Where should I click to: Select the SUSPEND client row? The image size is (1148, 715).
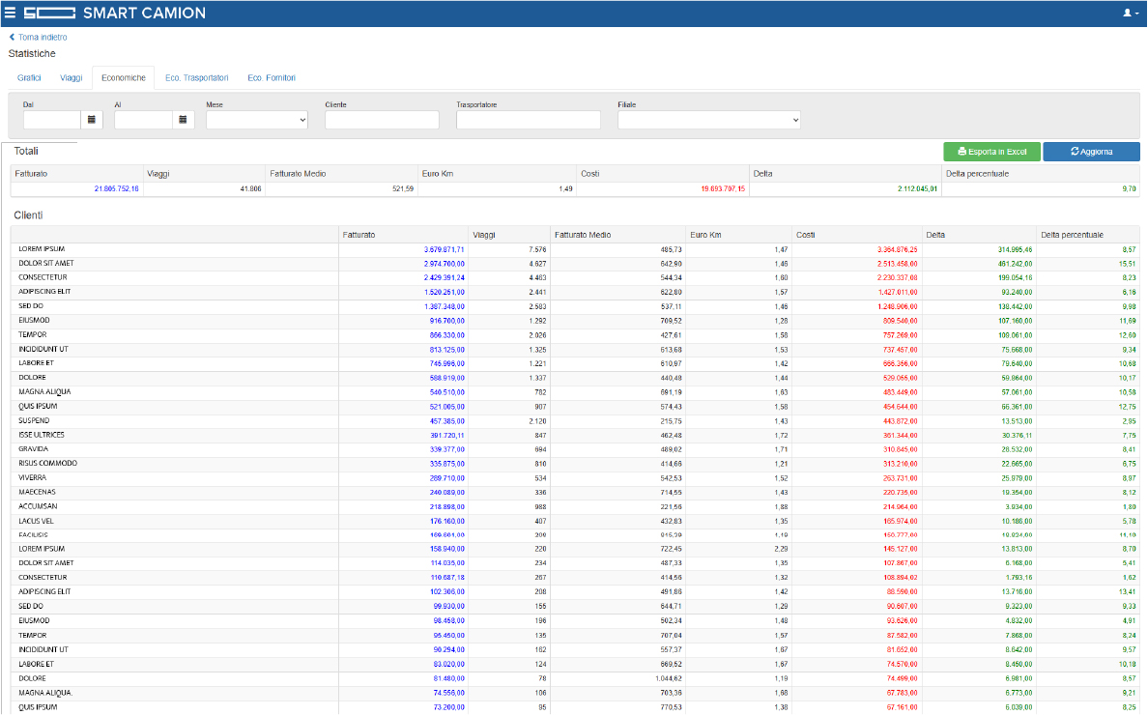(x=576, y=421)
